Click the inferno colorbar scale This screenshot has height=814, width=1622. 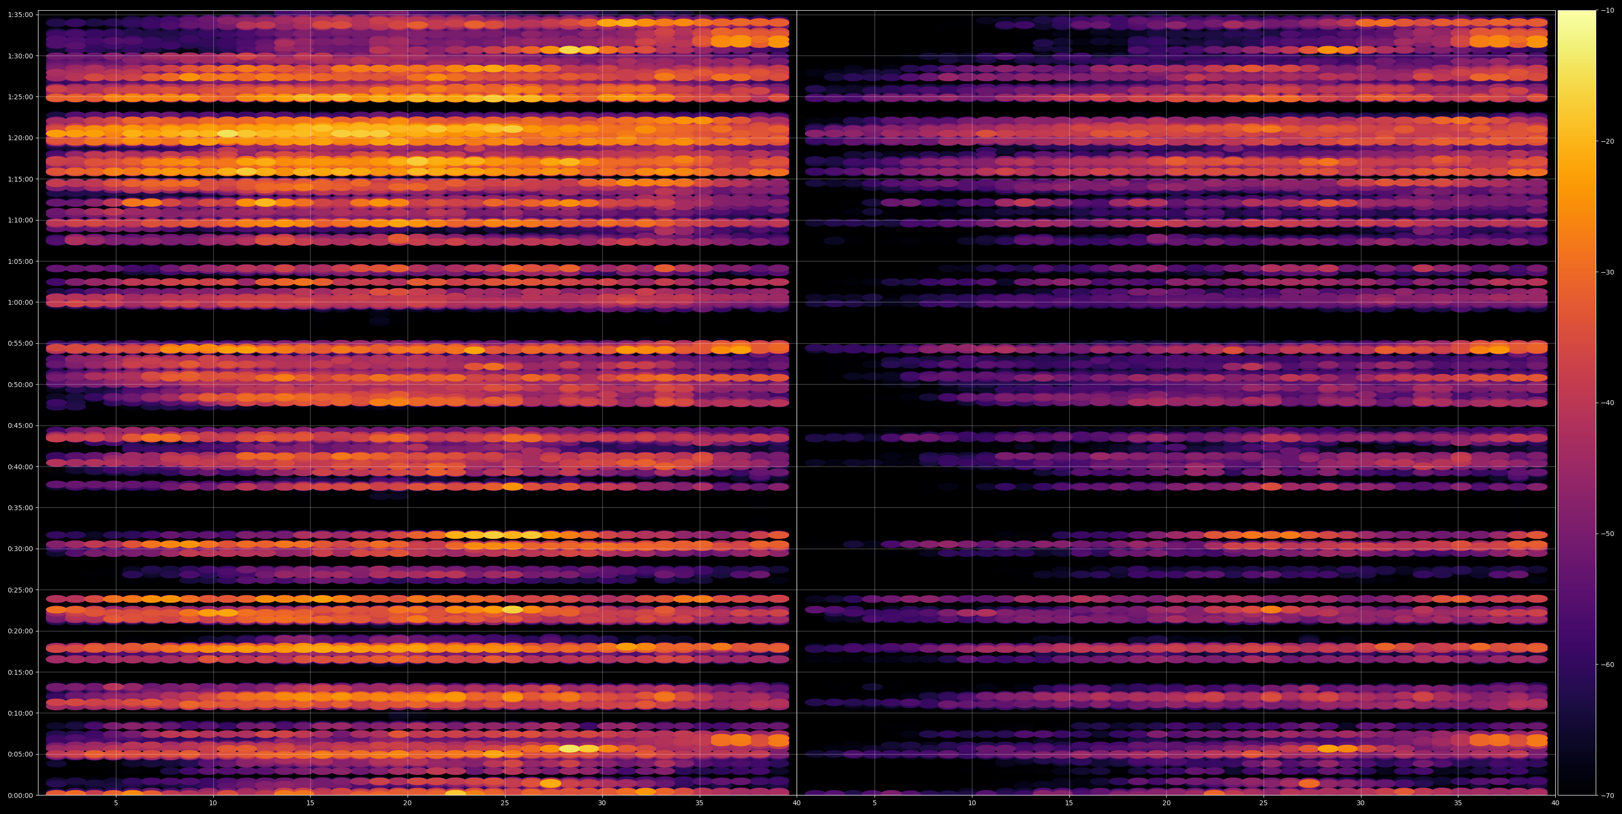[x=1577, y=403]
